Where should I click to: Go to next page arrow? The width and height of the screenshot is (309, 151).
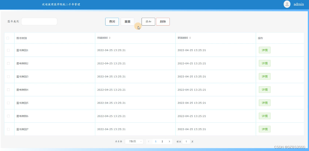click(169, 141)
